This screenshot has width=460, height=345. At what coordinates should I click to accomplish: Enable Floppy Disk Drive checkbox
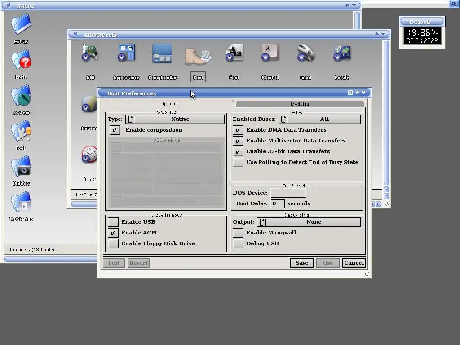113,243
